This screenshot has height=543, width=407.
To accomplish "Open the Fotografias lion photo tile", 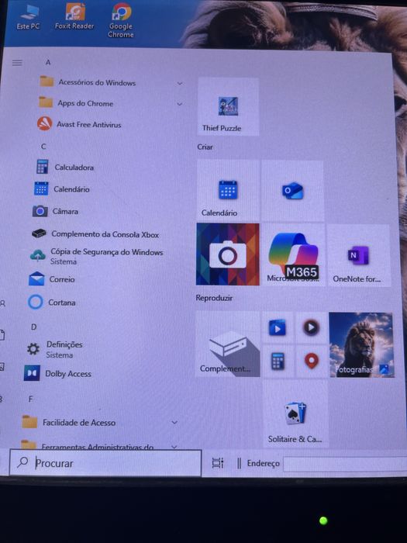I will click(361, 345).
